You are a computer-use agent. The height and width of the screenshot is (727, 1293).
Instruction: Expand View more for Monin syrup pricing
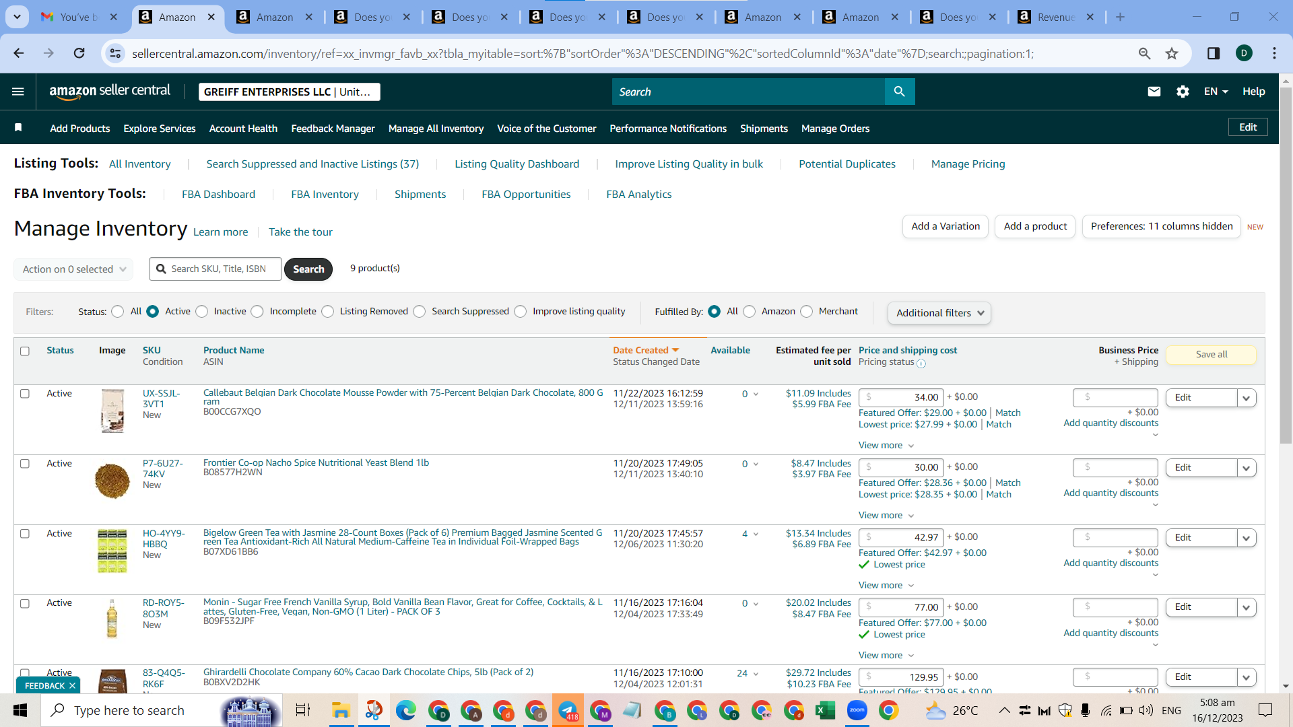[x=886, y=656]
